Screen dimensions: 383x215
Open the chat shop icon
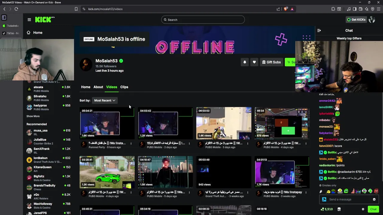(x=339, y=209)
